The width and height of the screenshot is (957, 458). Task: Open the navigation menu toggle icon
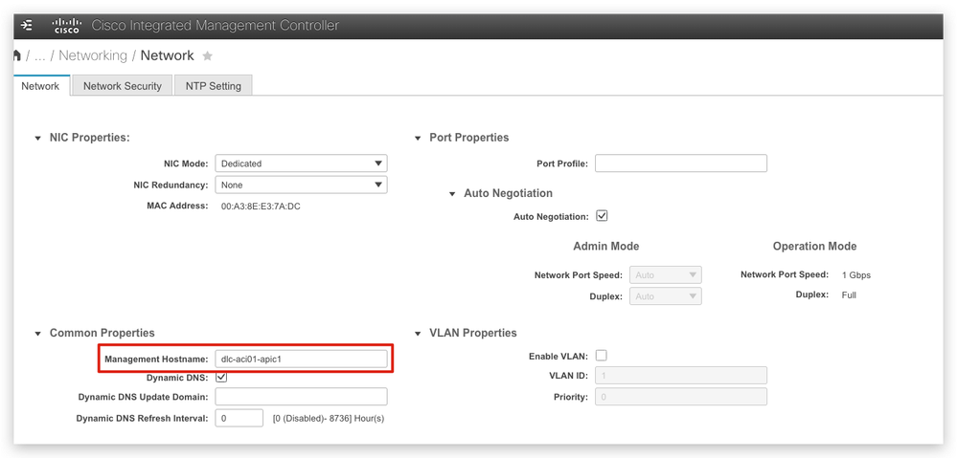click(26, 26)
